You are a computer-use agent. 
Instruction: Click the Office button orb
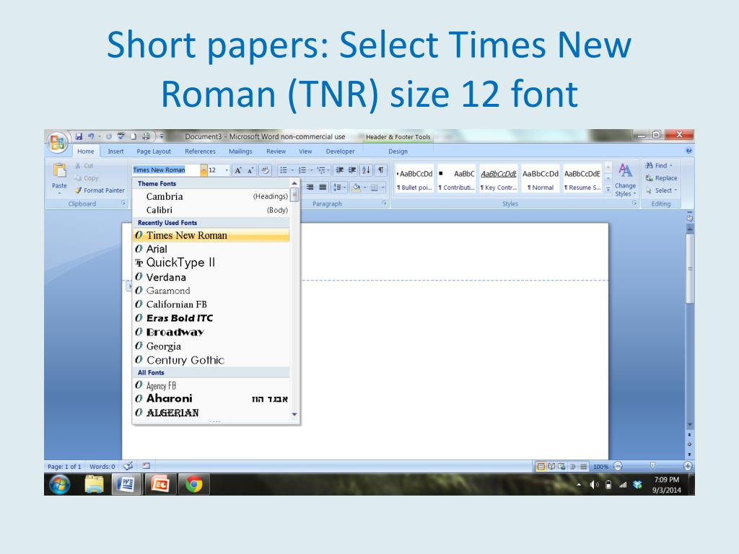58,142
